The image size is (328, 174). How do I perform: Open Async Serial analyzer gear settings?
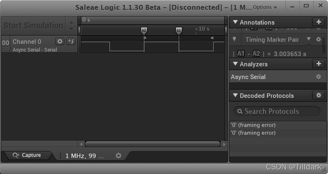(x=319, y=77)
